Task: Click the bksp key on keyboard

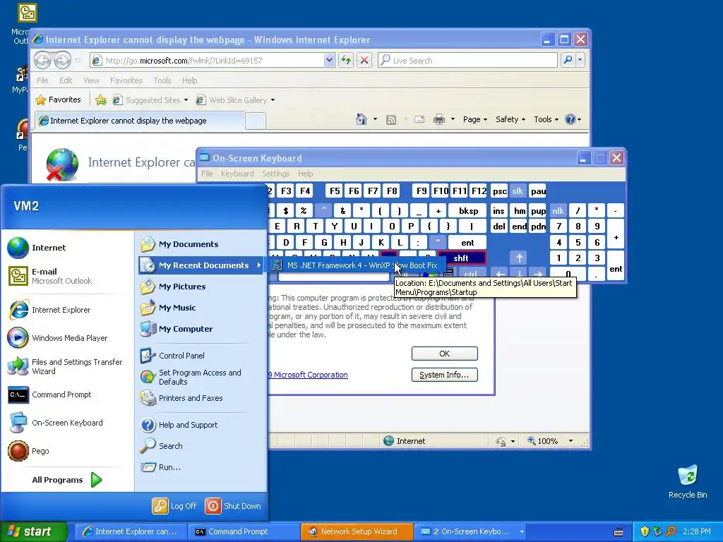Action: coord(467,210)
